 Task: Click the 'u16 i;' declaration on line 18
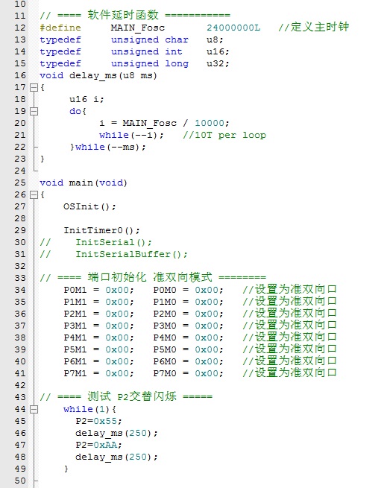coord(86,99)
